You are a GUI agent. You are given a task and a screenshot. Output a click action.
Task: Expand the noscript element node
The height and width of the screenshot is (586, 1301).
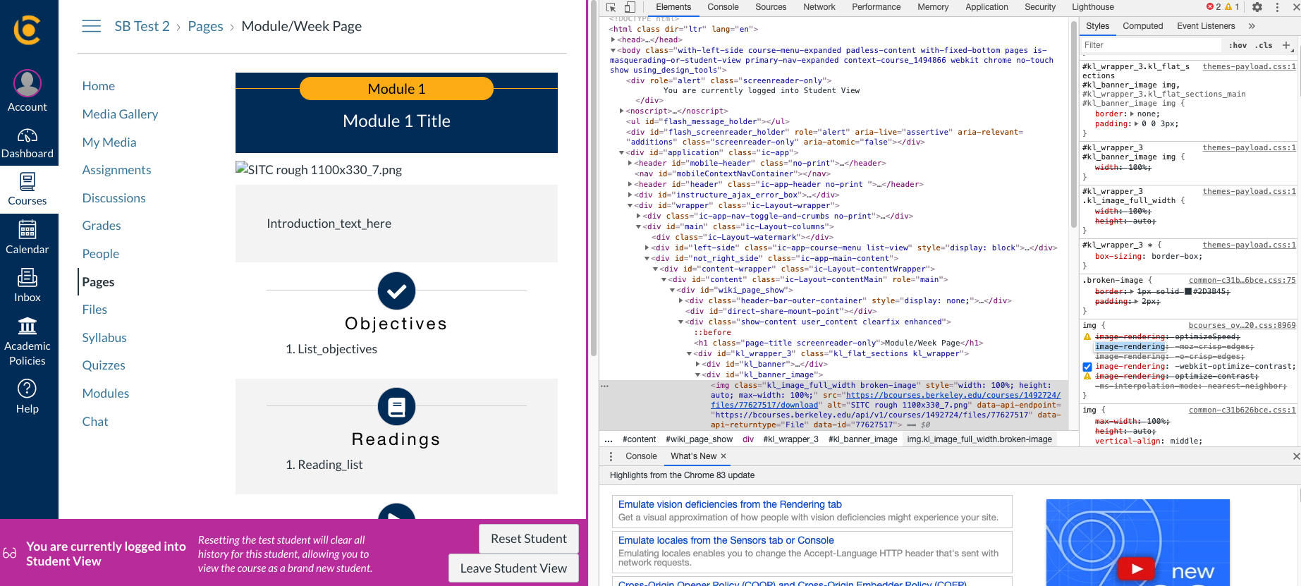tap(622, 111)
